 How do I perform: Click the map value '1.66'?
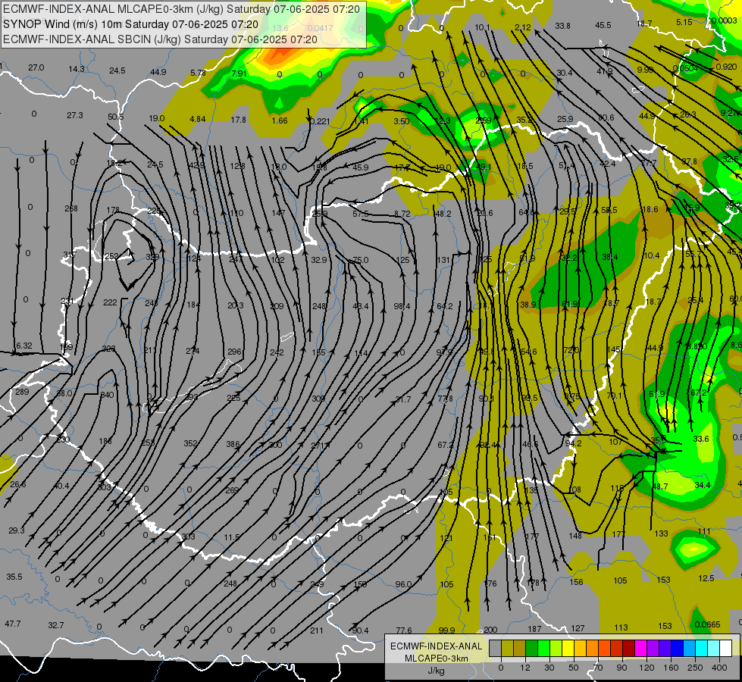point(280,120)
